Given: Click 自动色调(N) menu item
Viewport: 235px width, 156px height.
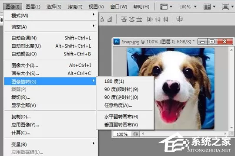Looking at the screenshot, I should point(50,38).
